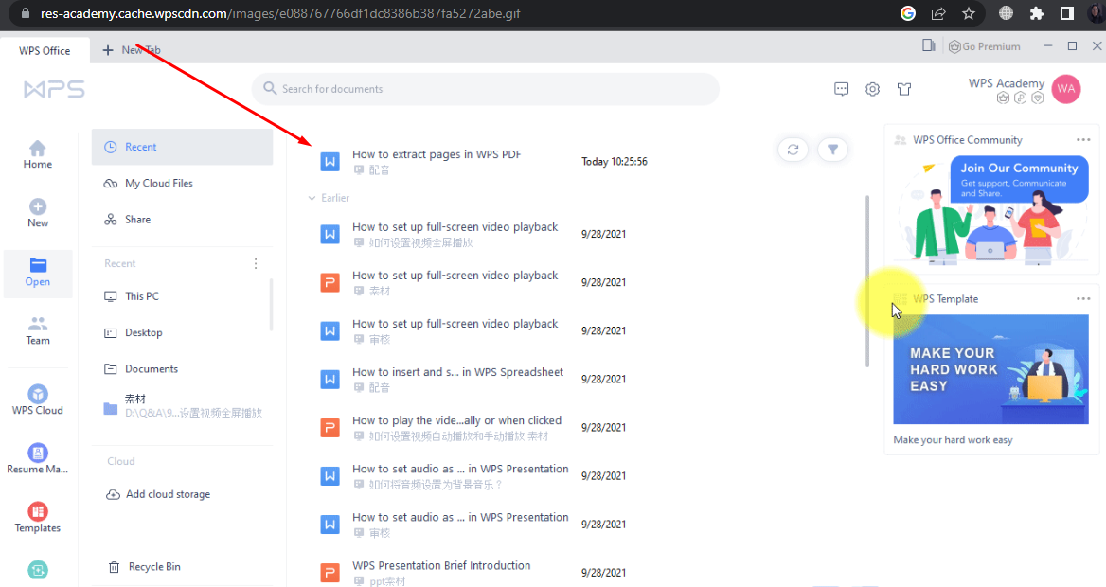Select Home in the left sidebar
The image size is (1106, 587).
[x=37, y=153]
